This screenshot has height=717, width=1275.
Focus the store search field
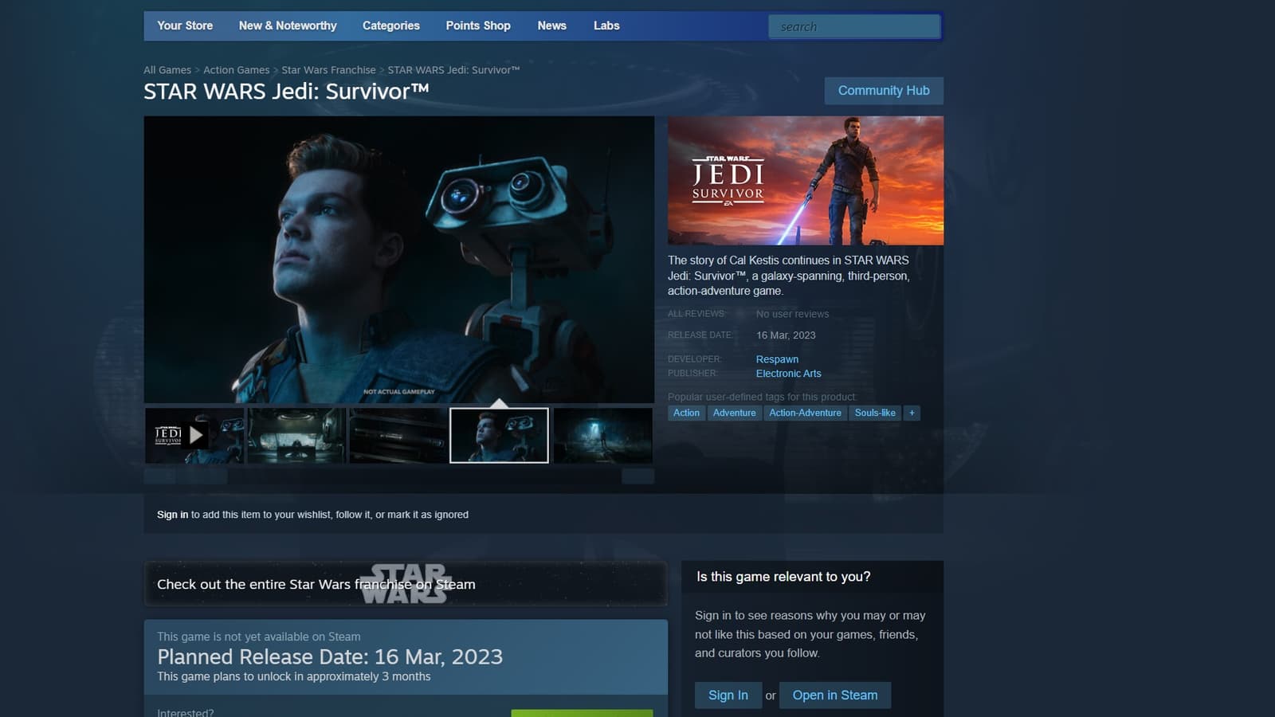[x=854, y=26]
